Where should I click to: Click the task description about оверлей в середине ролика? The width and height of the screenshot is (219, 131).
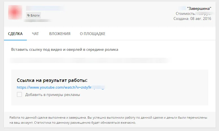(x=65, y=50)
